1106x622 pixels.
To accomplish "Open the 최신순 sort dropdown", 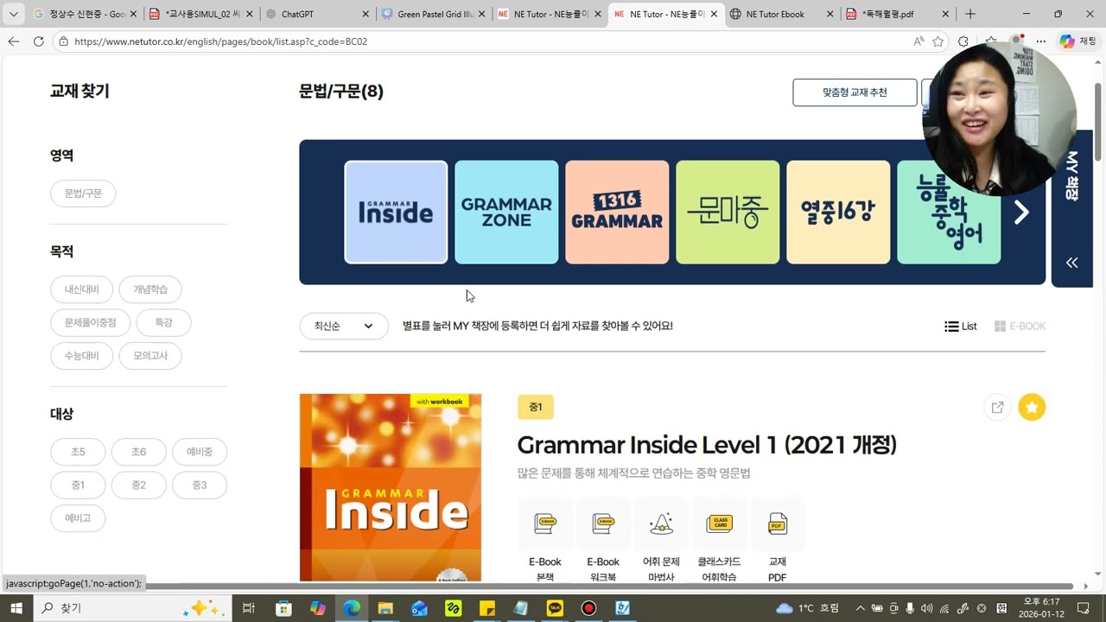I will 344,327.
